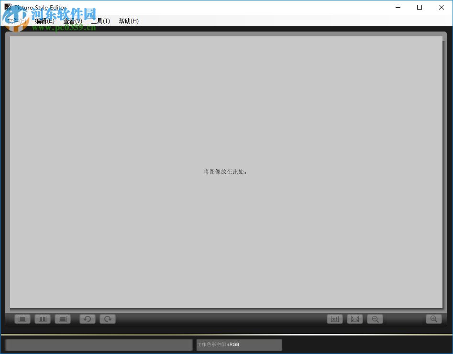Screen dimensions: 453x354
Task: Click the file name status bar field
Action: [98, 344]
